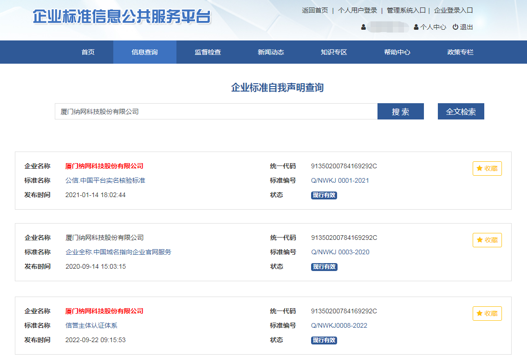
Task: Select the 政策专栏 tab
Action: point(460,52)
